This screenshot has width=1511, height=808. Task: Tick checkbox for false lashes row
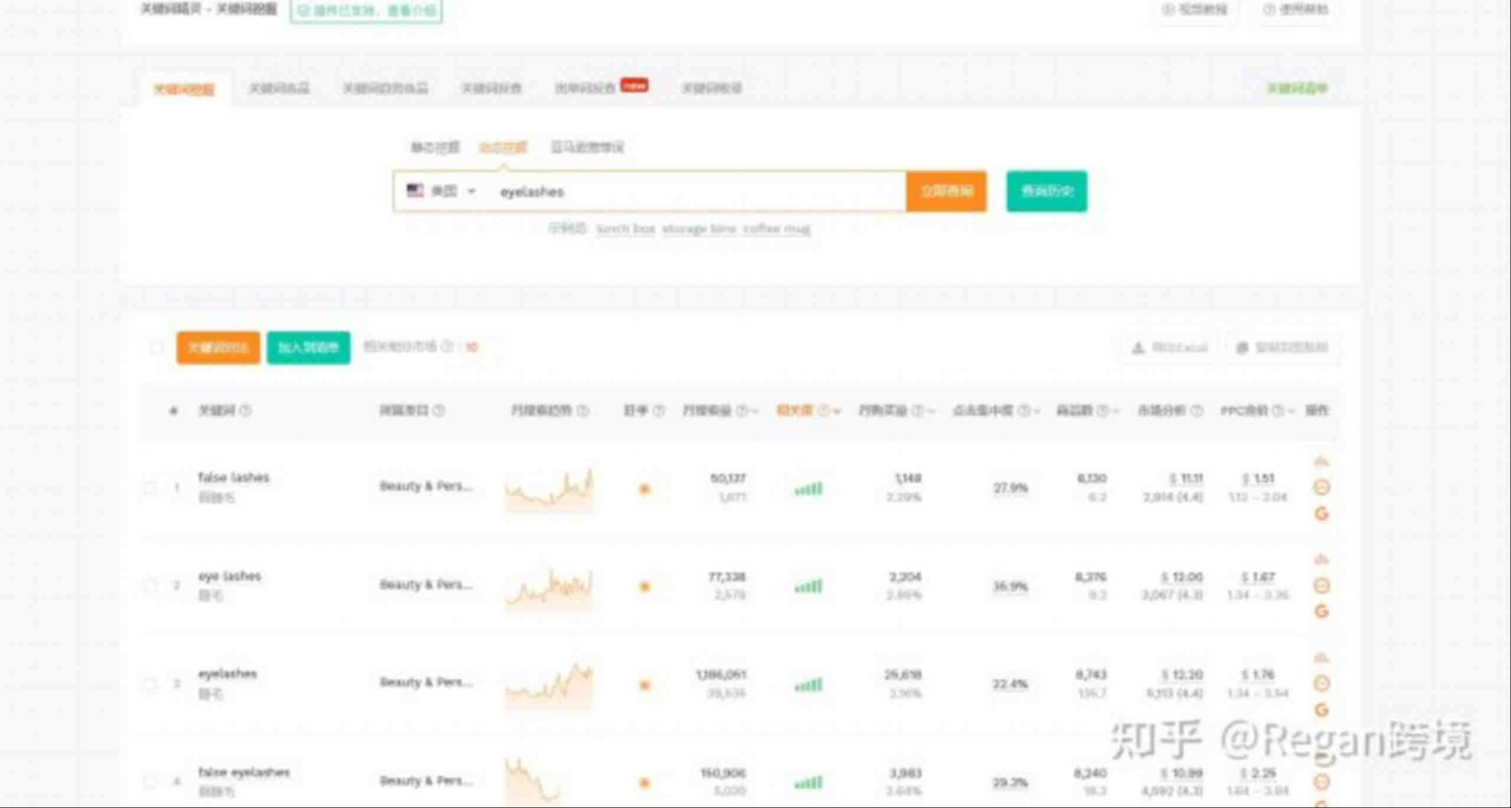[x=151, y=488]
